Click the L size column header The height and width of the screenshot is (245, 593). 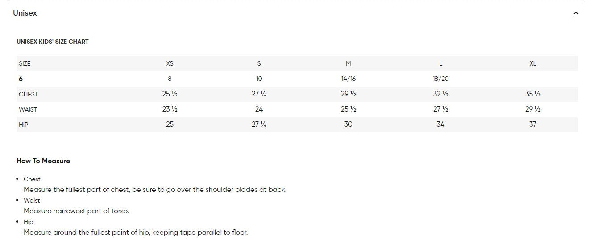point(440,64)
